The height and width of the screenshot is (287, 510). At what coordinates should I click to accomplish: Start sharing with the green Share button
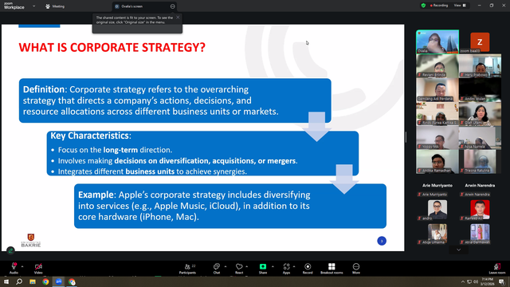(x=263, y=269)
